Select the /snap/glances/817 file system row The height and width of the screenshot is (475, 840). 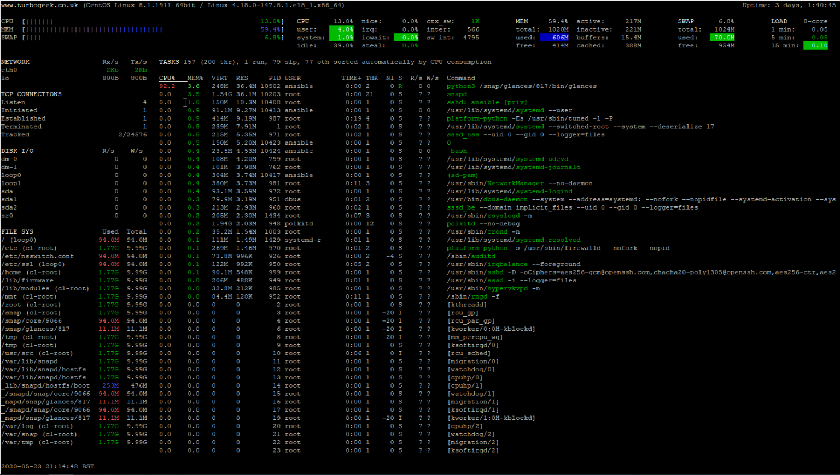click(x=74, y=329)
